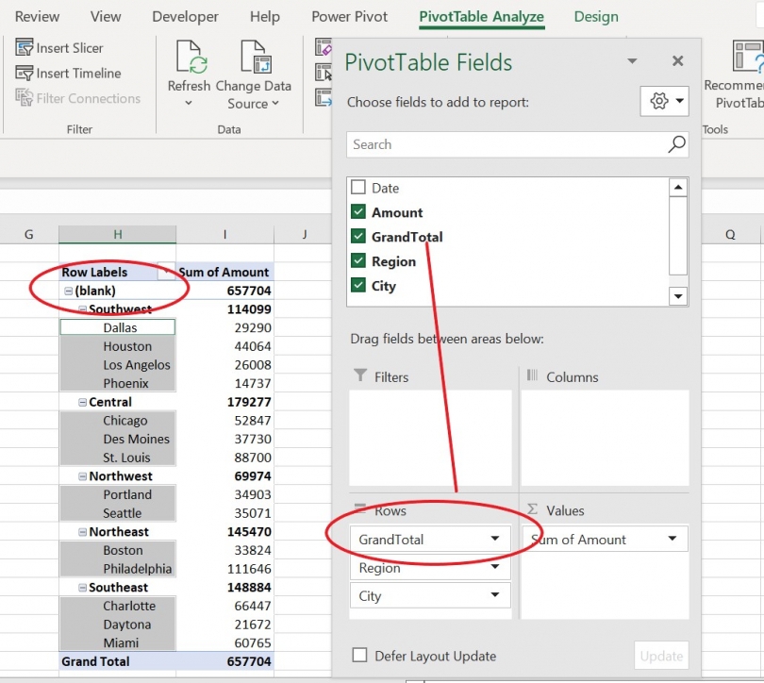Enable Defer Layout Update checkbox
764x683 pixels.
tap(359, 655)
